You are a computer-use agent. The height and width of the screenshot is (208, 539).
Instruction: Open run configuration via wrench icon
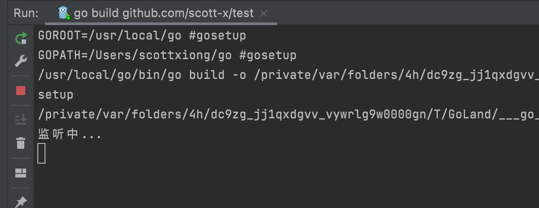tap(21, 61)
